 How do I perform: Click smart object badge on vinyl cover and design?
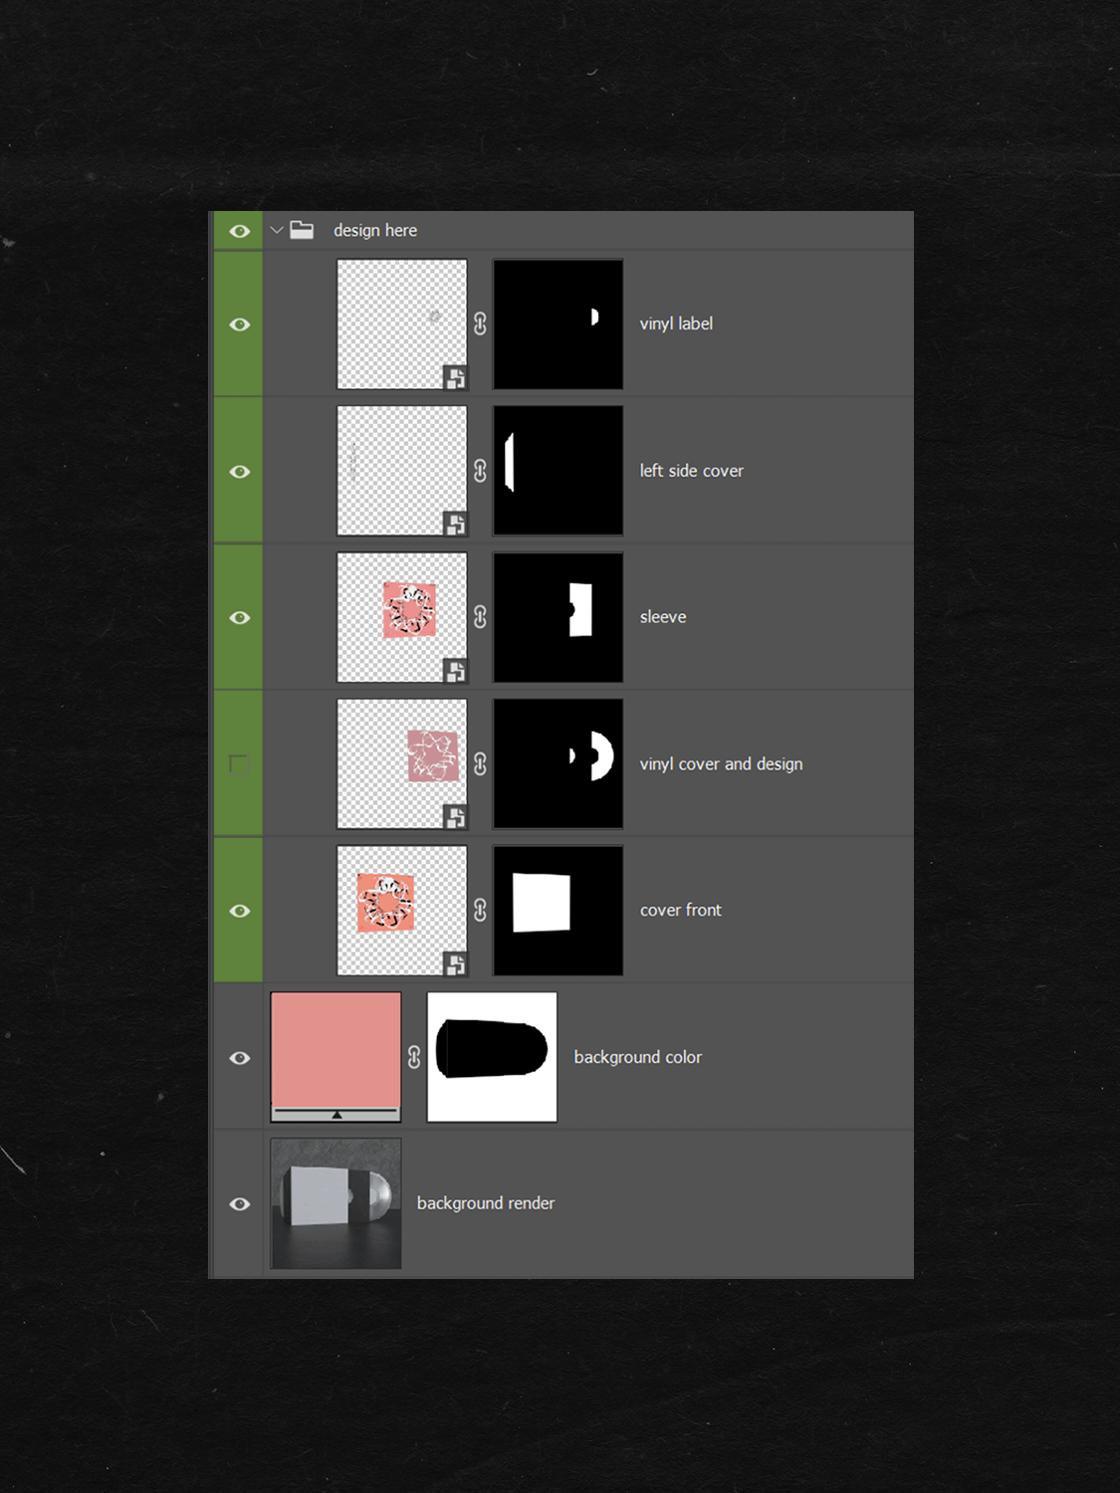455,817
